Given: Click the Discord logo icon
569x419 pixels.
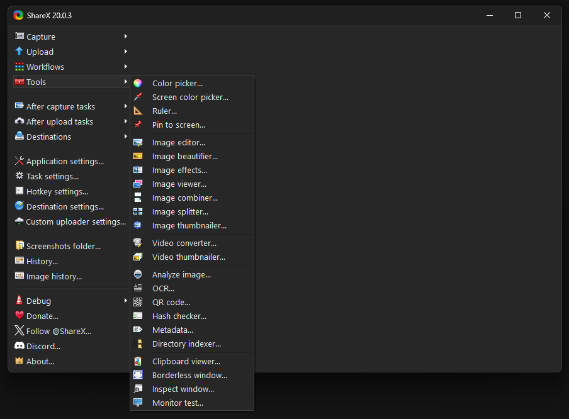Looking at the screenshot, I should [20, 346].
